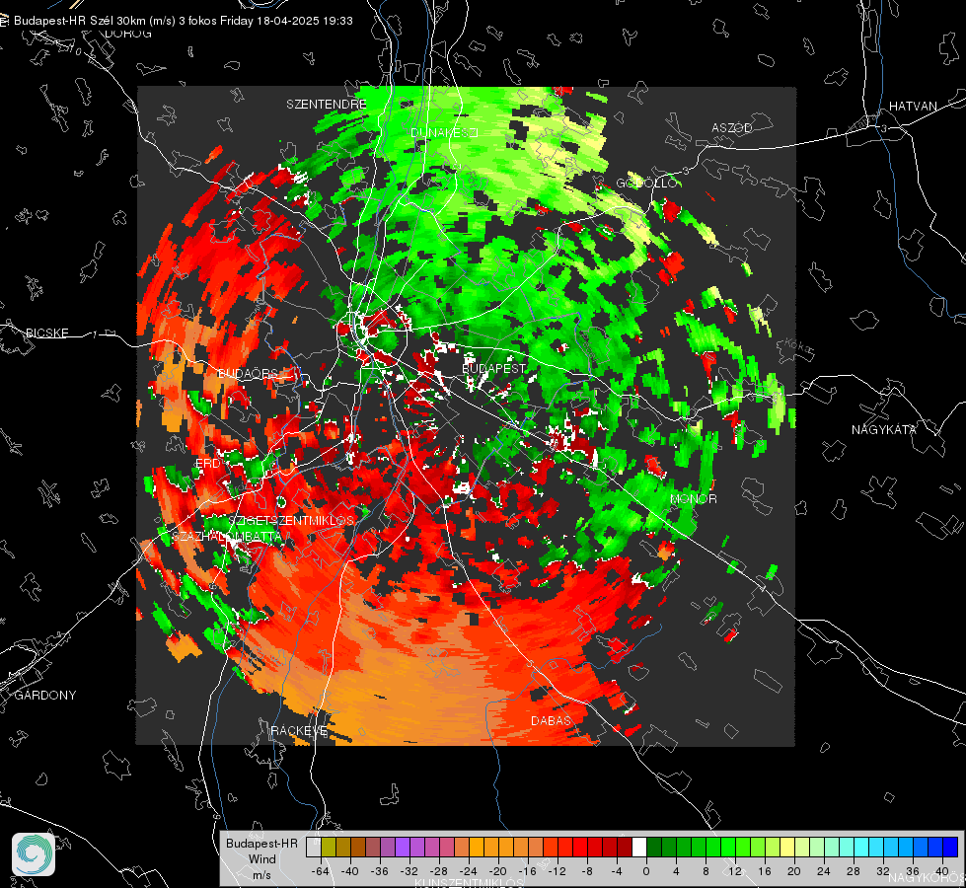Click the radar title text Budapest-HR Szél 30km
Image resolution: width=966 pixels, height=888 pixels.
point(81,21)
